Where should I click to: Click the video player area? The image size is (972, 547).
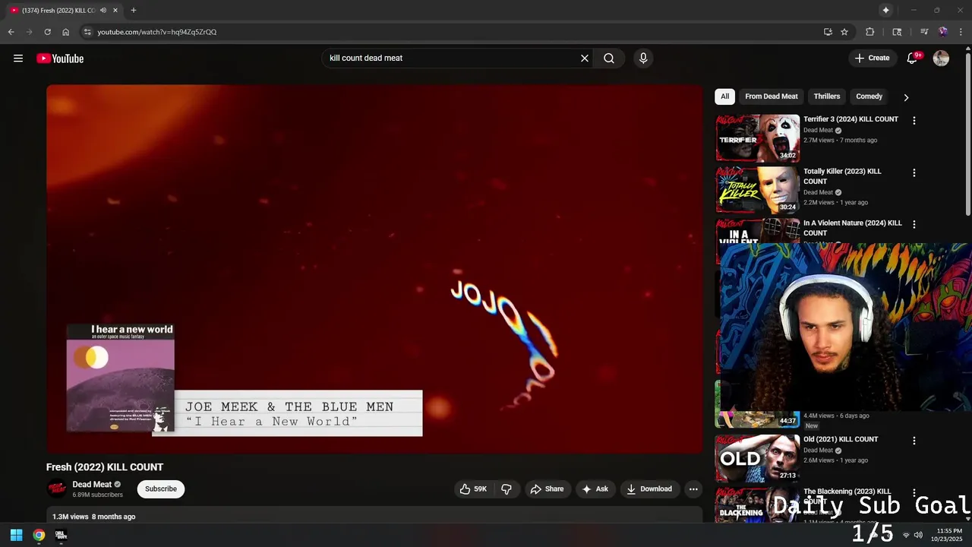(374, 269)
